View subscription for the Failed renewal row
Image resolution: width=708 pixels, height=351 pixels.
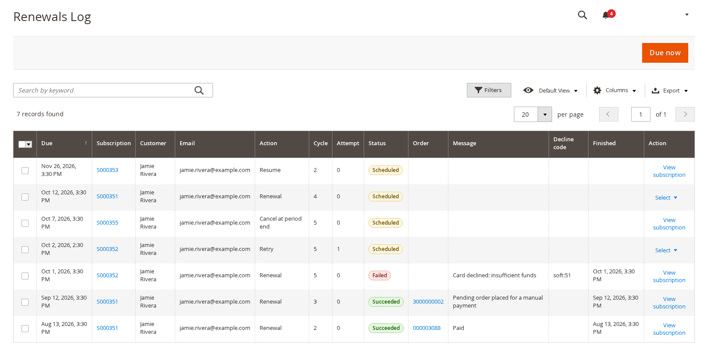coord(669,276)
